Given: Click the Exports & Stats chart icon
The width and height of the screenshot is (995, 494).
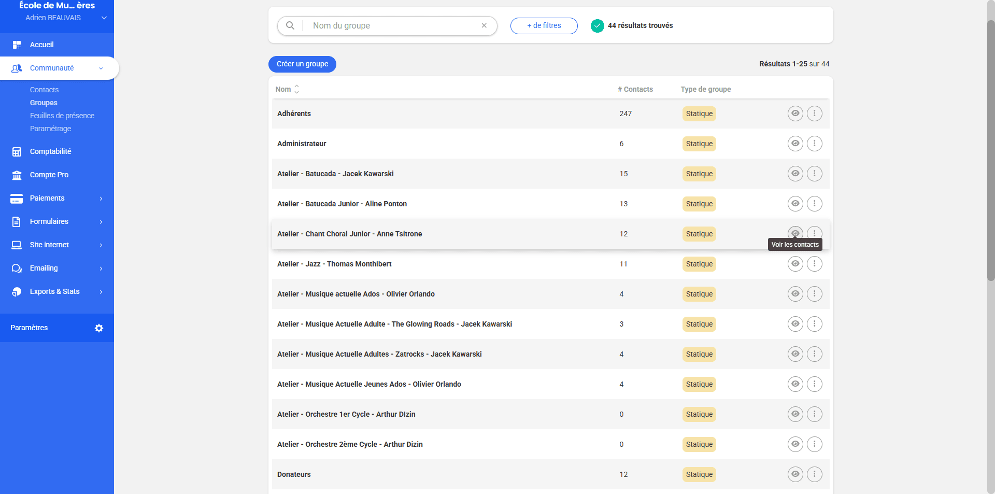Looking at the screenshot, I should tap(17, 292).
